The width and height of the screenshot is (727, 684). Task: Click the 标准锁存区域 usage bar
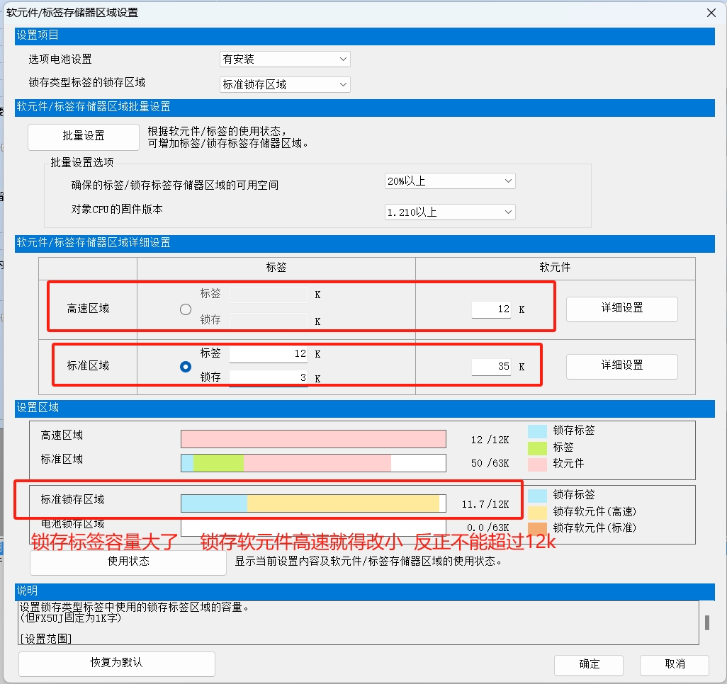[313, 503]
